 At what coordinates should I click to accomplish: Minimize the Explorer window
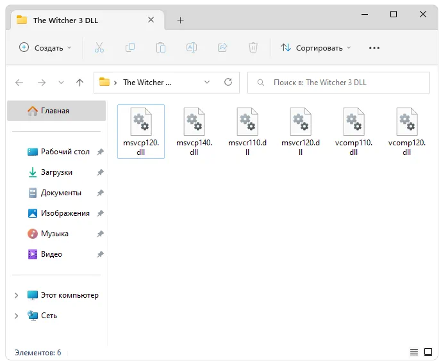(365, 14)
